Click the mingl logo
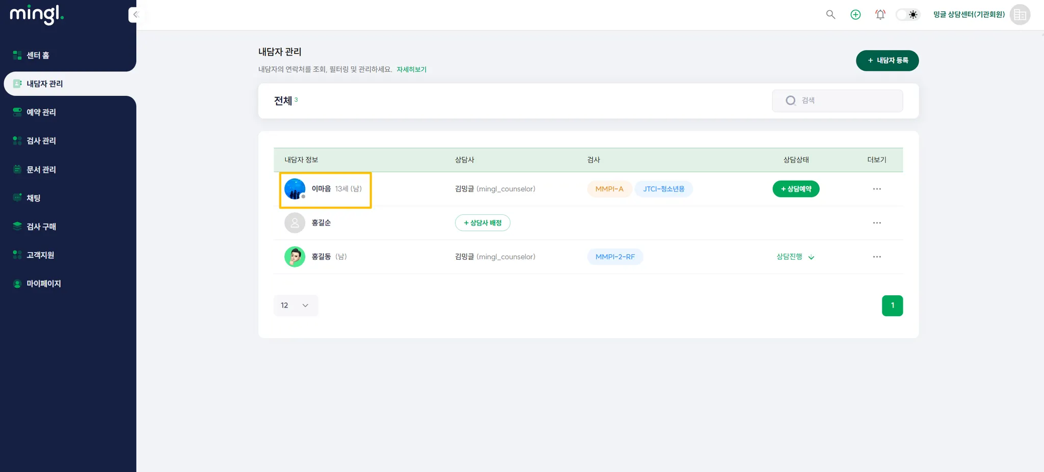This screenshot has height=472, width=1044. click(37, 14)
